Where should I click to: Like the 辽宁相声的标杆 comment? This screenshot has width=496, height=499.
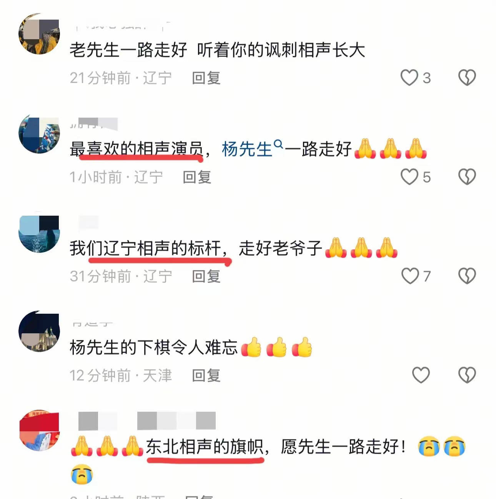click(410, 276)
